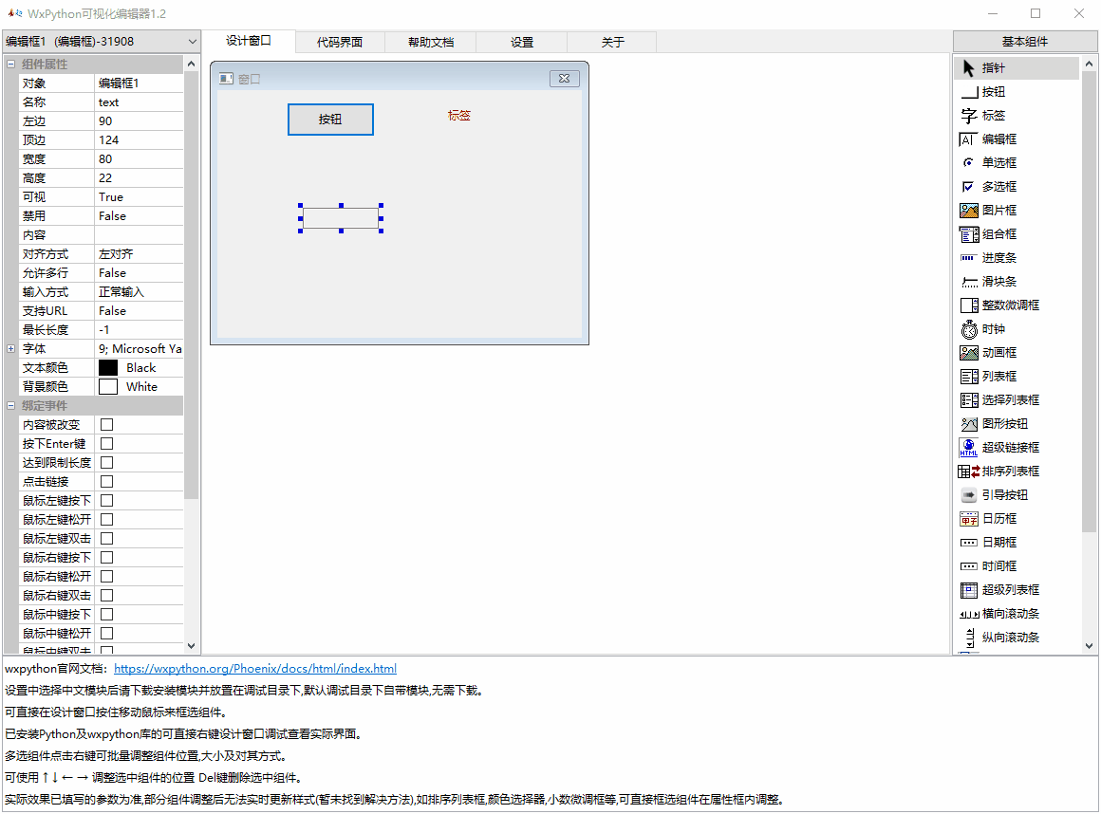Tick the 鼠标中键按下 event checkbox
Image resolution: width=1101 pixels, height=814 pixels.
tap(106, 614)
